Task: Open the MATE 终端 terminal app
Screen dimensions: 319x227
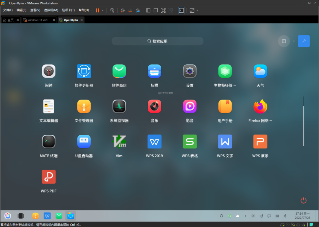Action: (x=48, y=142)
